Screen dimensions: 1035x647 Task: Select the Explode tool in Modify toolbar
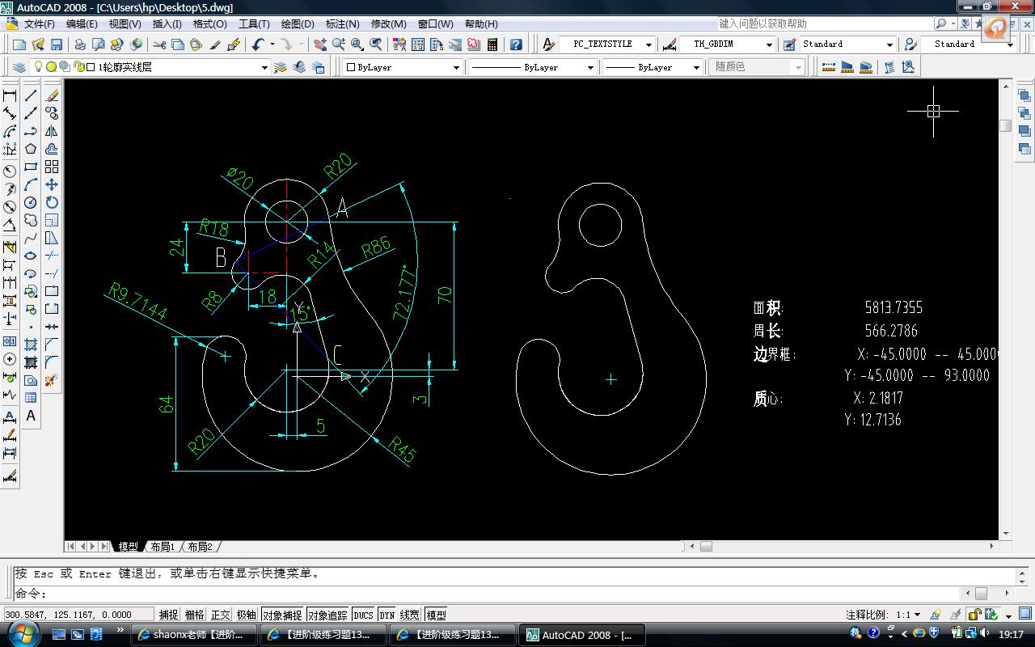52,380
